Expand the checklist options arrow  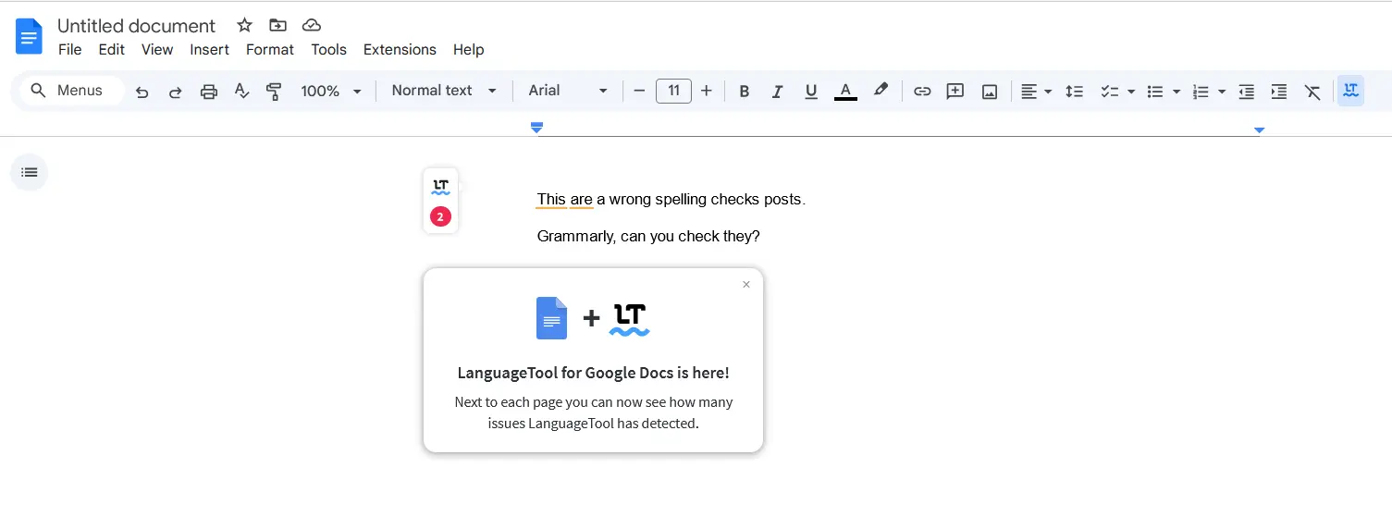pyautogui.click(x=1131, y=92)
